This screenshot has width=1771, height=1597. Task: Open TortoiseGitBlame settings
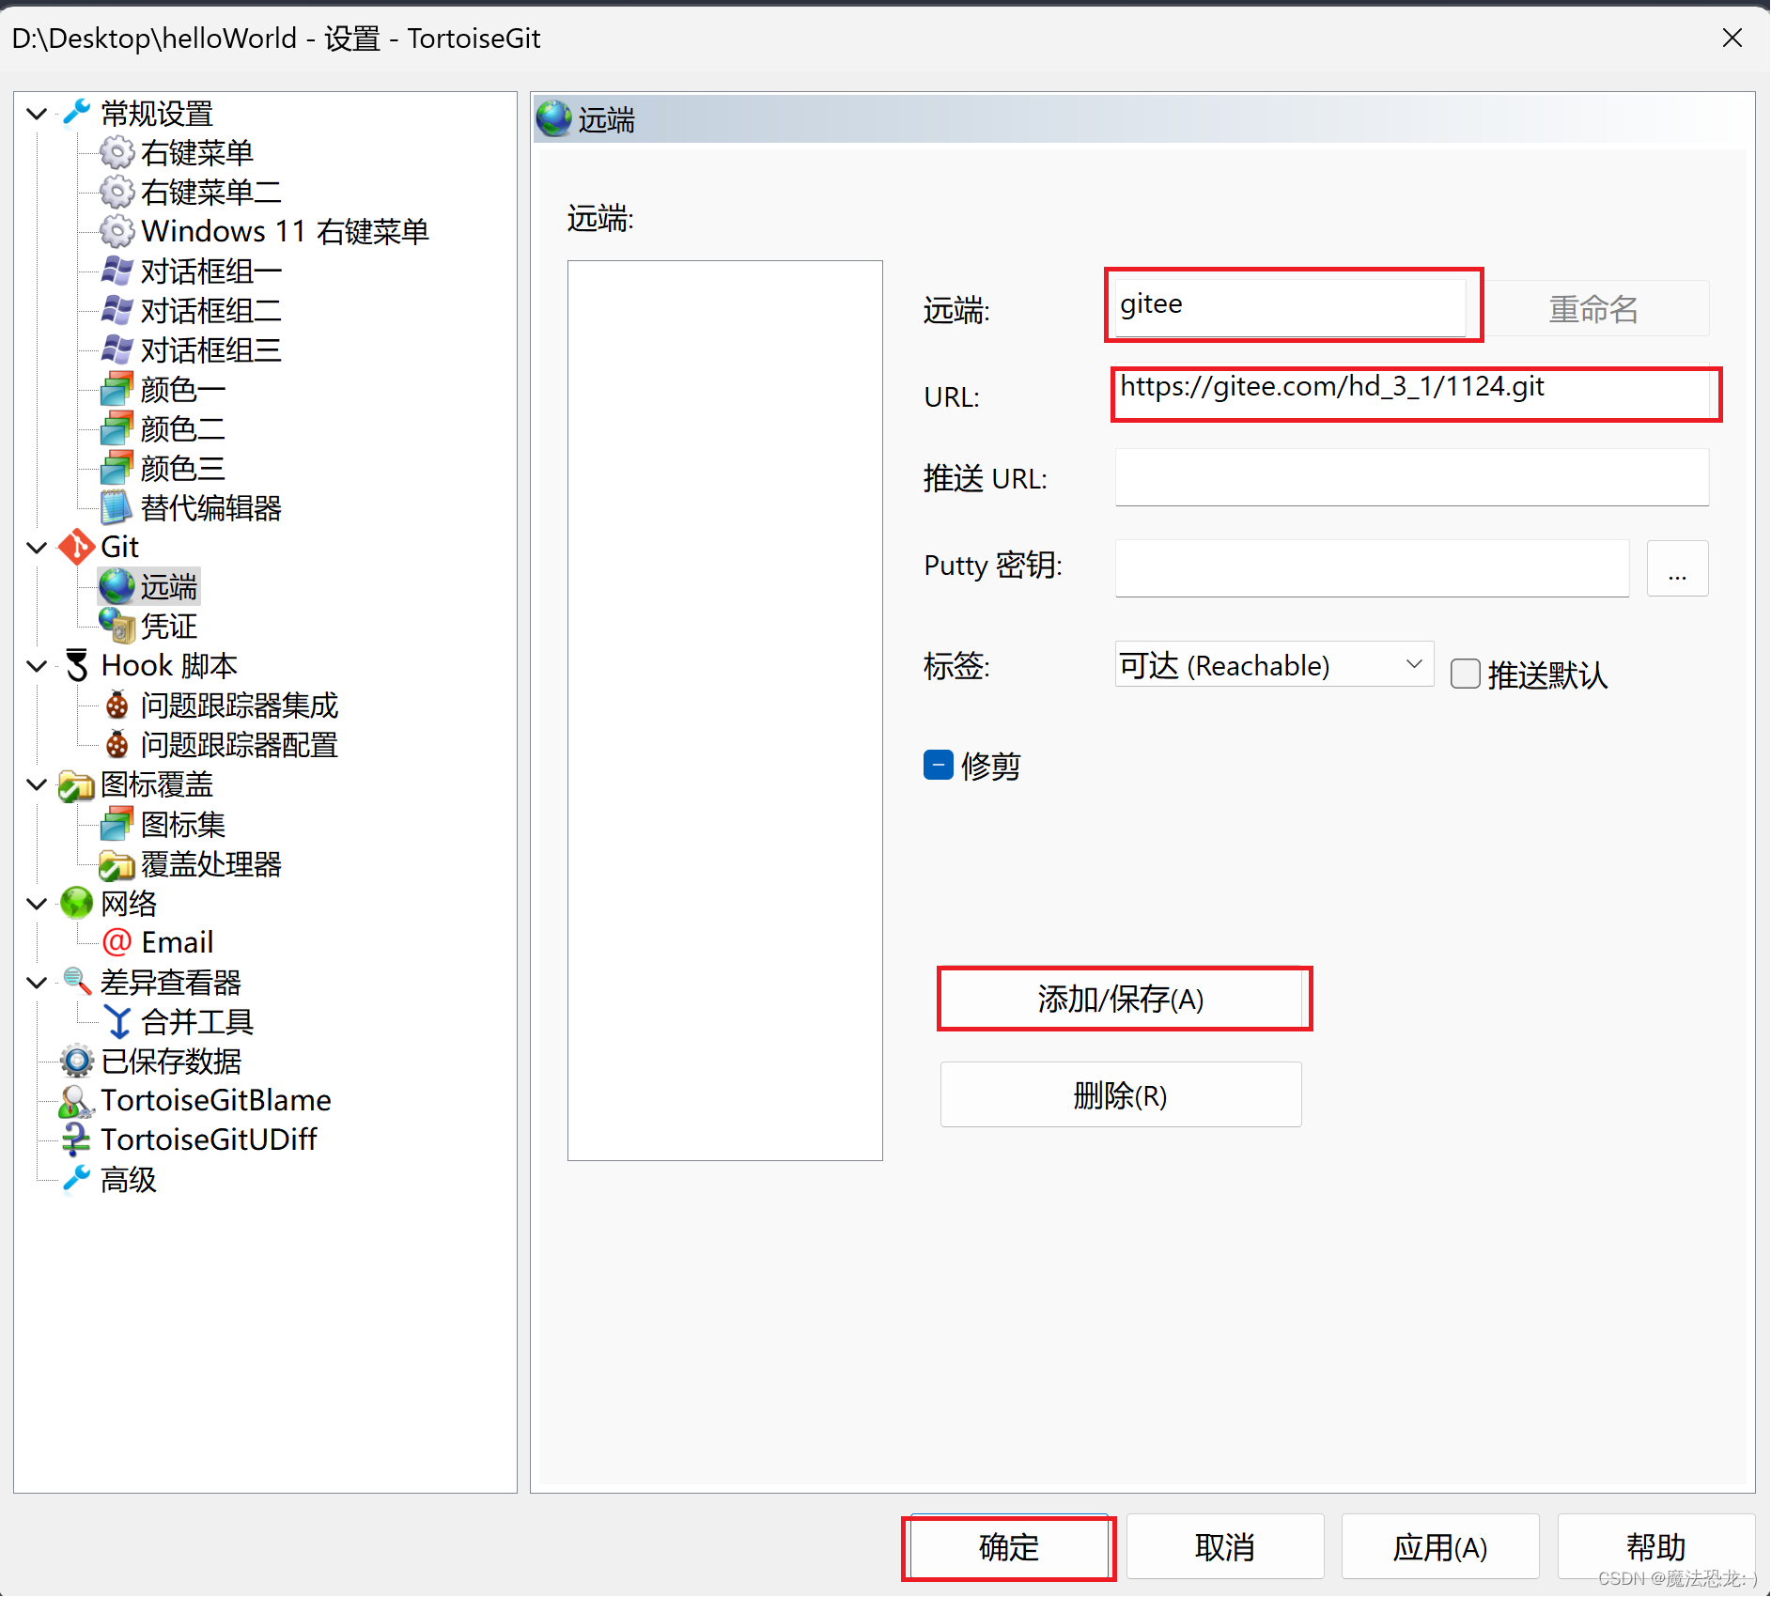point(216,1100)
